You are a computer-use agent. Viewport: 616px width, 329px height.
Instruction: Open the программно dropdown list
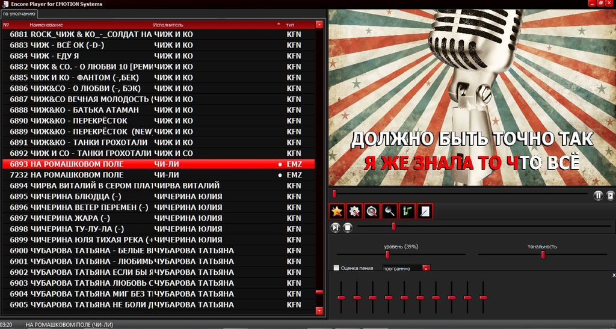pyautogui.click(x=426, y=268)
